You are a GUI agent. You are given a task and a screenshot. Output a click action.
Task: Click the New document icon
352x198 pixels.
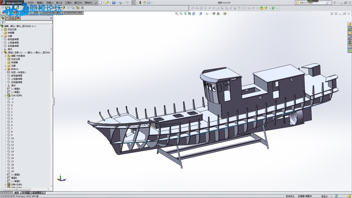100,2
